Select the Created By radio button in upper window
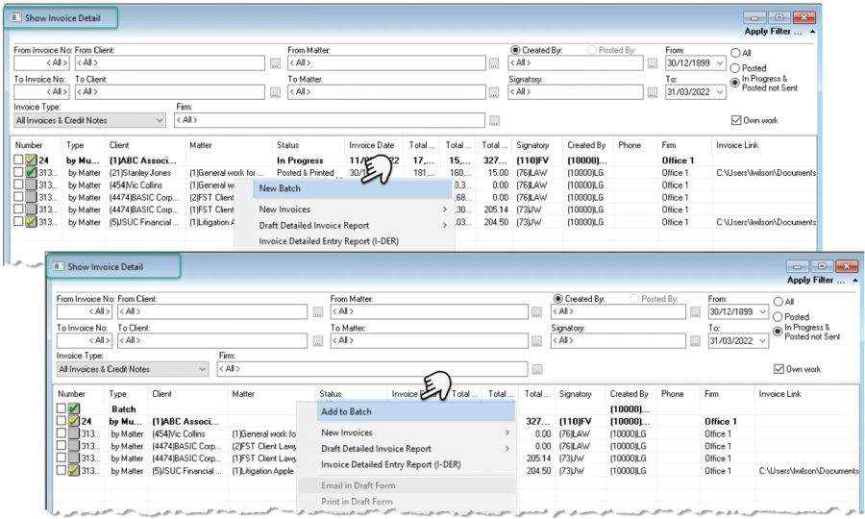Screen dimensions: 865x519 coord(515,50)
